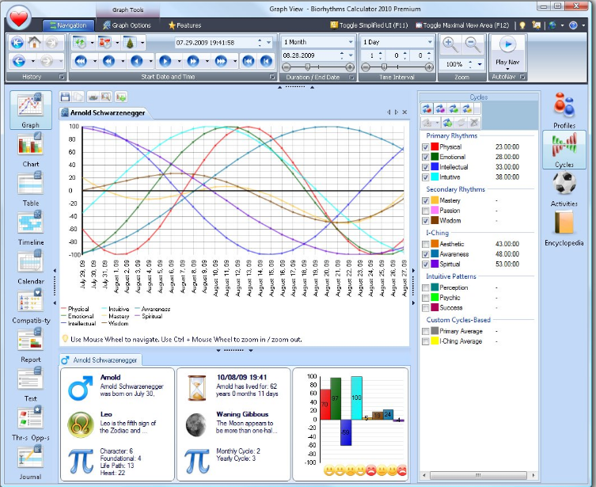596x487 pixels.
Task: Expand the History group dialog launcher
Action: [x=62, y=77]
